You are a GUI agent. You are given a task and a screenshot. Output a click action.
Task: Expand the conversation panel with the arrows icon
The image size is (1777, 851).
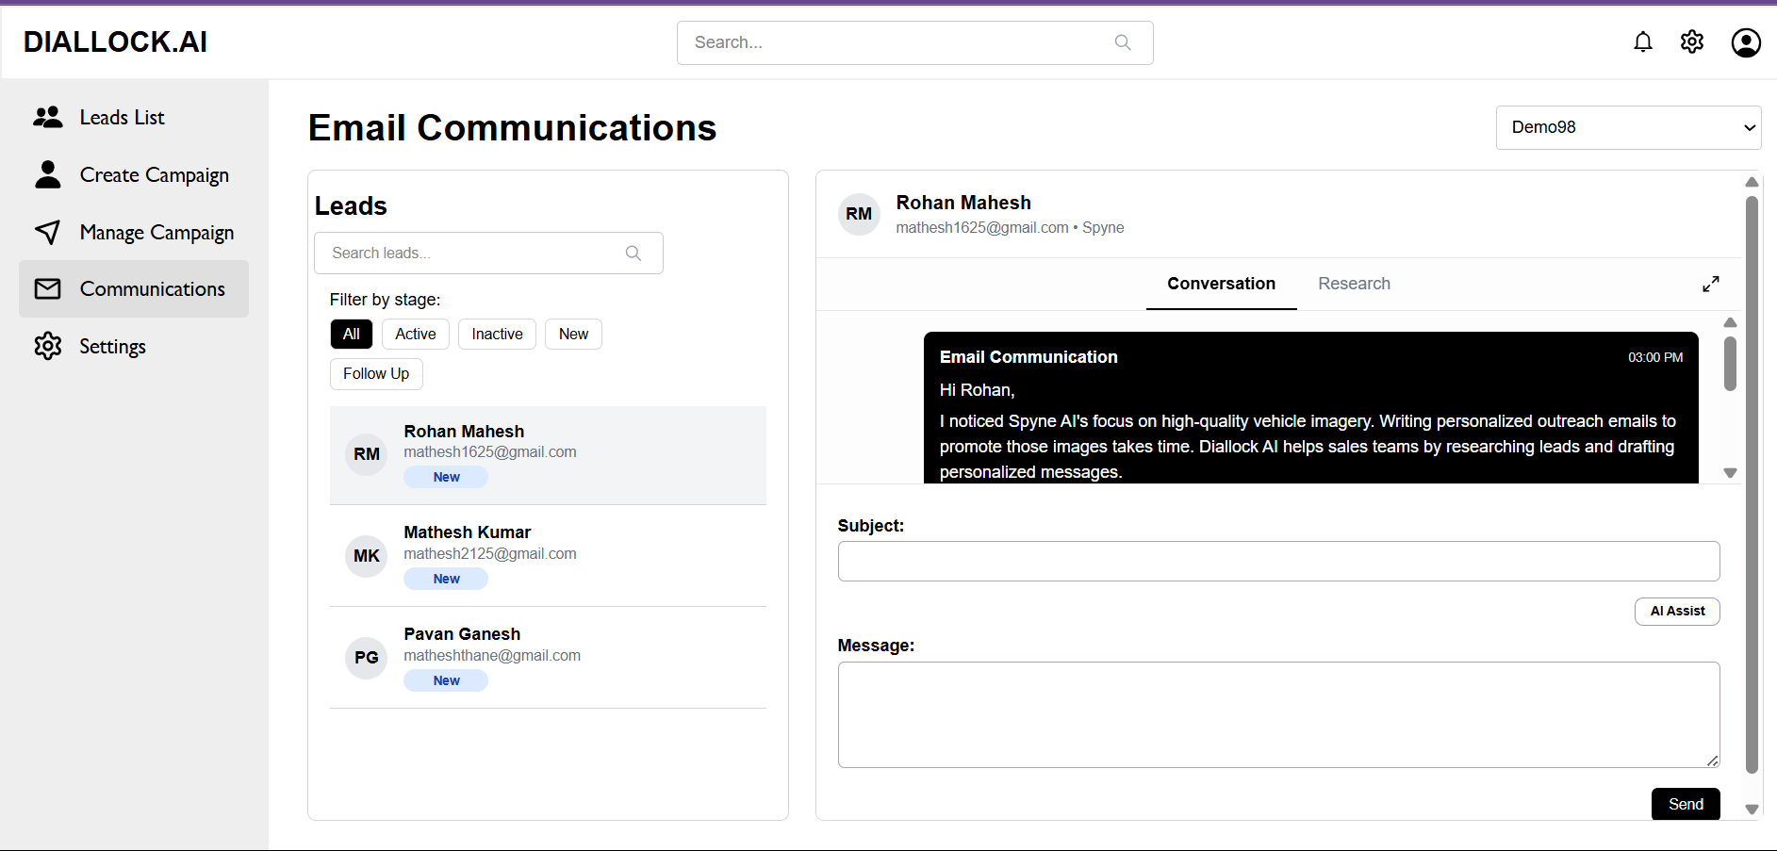[x=1711, y=284]
